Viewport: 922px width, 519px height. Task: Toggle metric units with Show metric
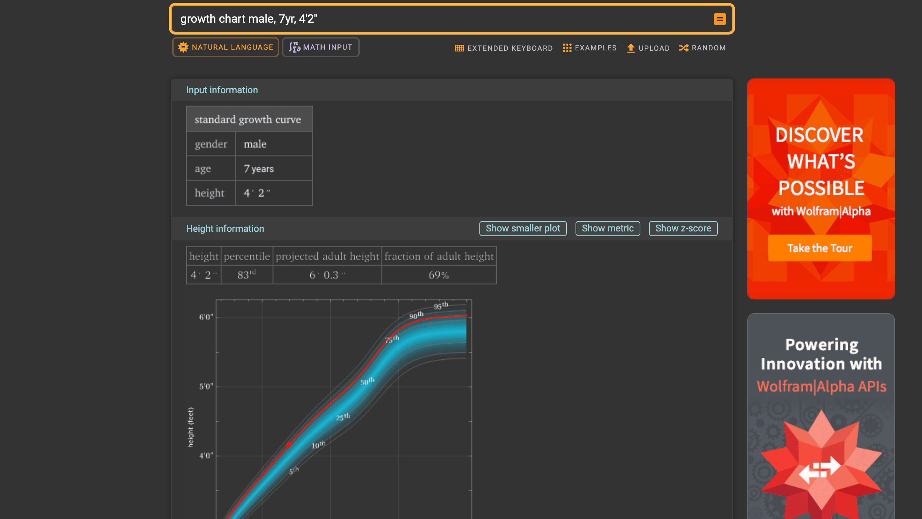[608, 228]
